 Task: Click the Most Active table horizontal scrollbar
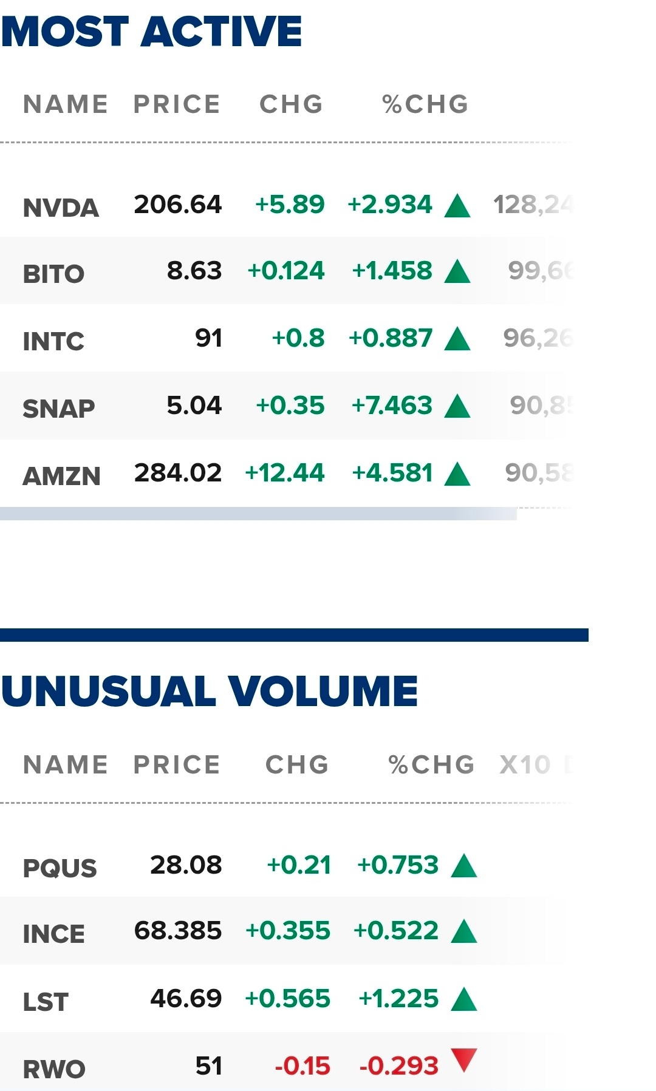click(258, 514)
